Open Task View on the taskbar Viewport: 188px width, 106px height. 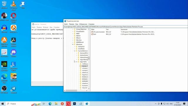pyautogui.click(x=44, y=104)
